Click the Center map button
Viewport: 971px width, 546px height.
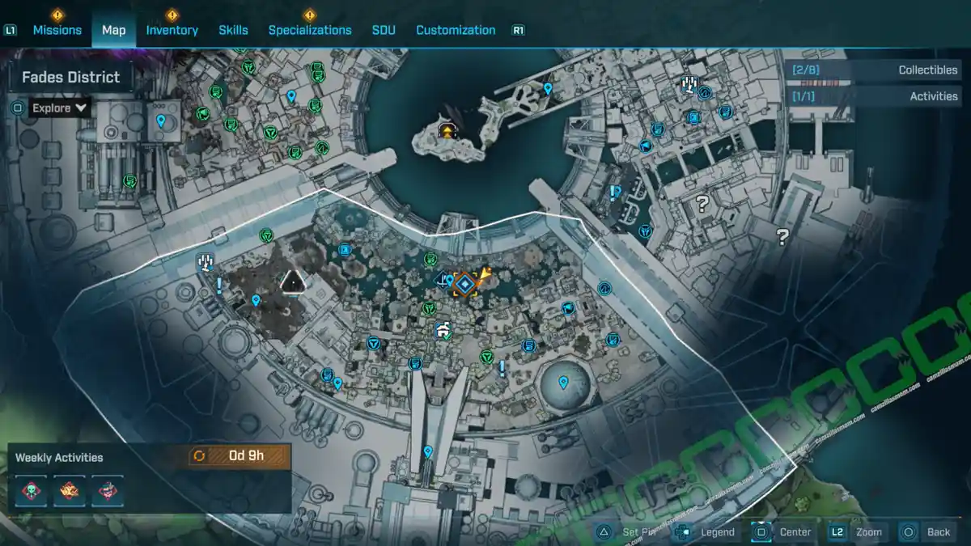tap(783, 531)
